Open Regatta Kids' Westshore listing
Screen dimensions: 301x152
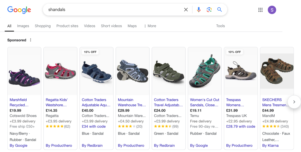(57, 102)
